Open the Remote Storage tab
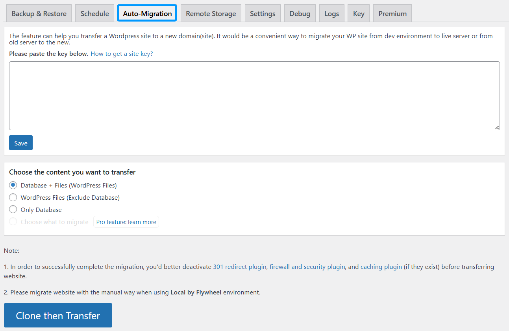Screen dimensions: 509x331 211,13
